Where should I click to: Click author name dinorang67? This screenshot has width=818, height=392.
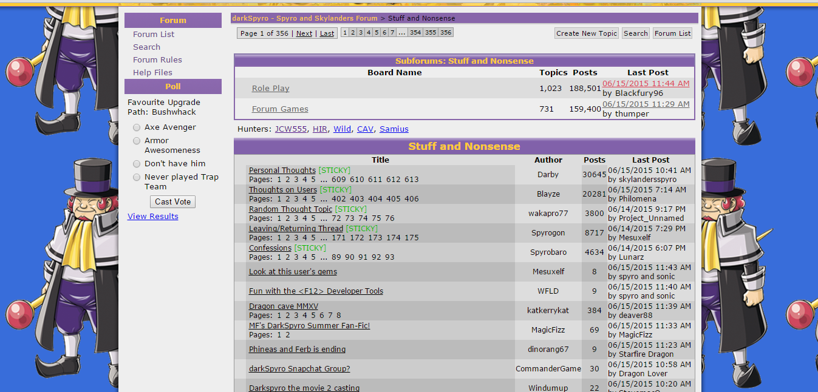click(548, 350)
